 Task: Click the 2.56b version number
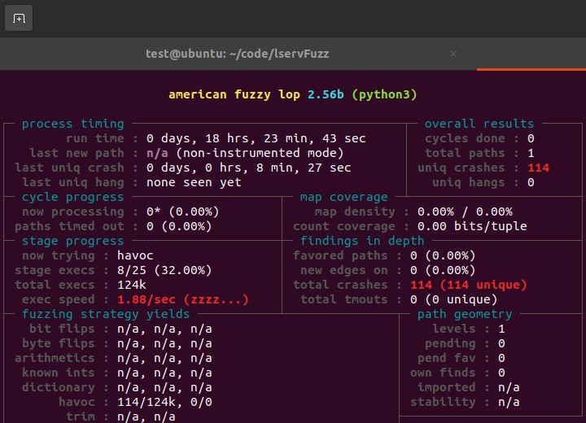click(x=326, y=94)
